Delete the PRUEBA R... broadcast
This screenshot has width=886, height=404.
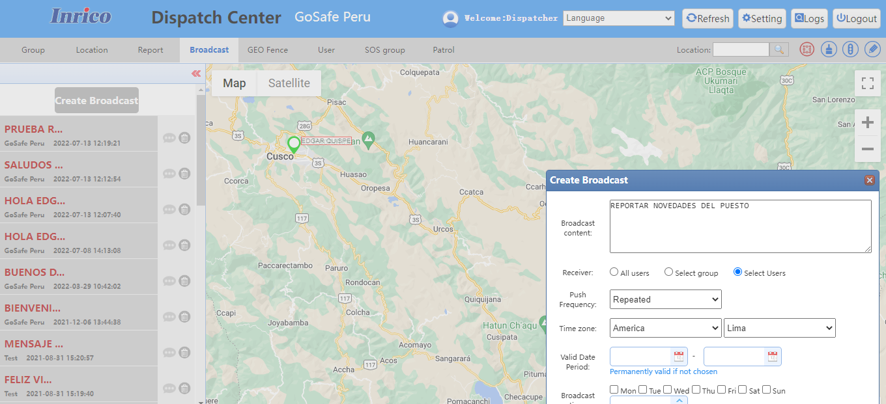(x=185, y=138)
